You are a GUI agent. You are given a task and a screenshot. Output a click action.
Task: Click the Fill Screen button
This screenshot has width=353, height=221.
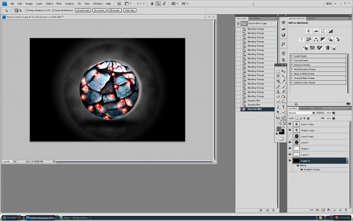coord(115,11)
